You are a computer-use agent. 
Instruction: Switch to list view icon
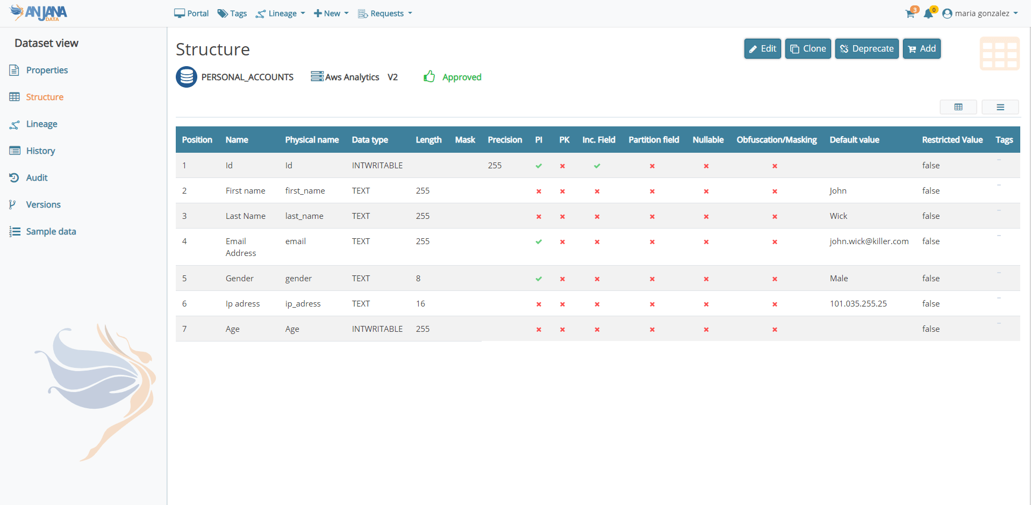(1000, 107)
